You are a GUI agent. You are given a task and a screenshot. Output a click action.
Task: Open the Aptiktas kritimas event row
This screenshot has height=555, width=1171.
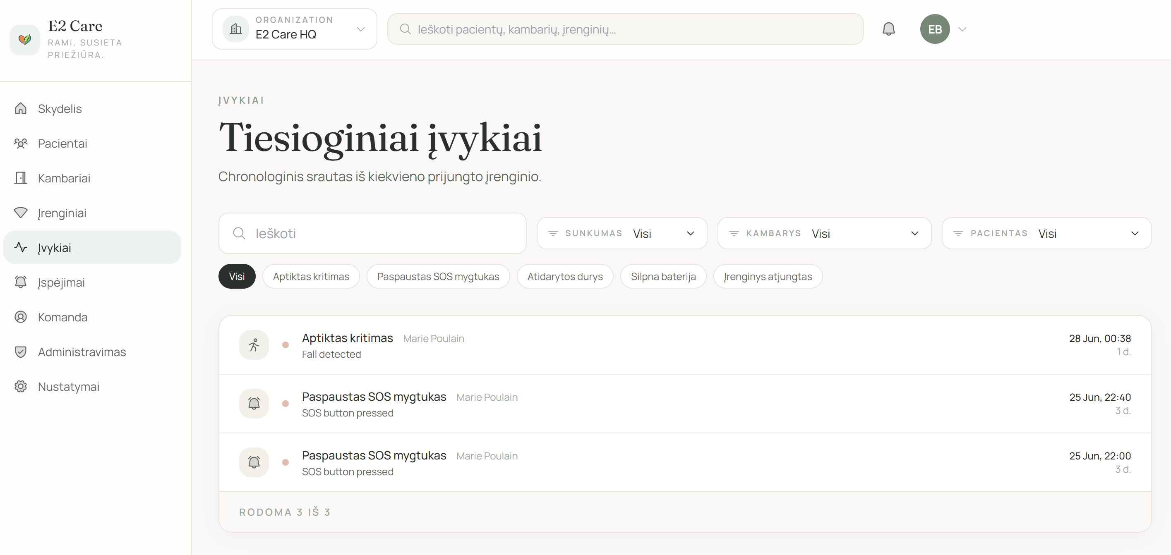click(684, 345)
